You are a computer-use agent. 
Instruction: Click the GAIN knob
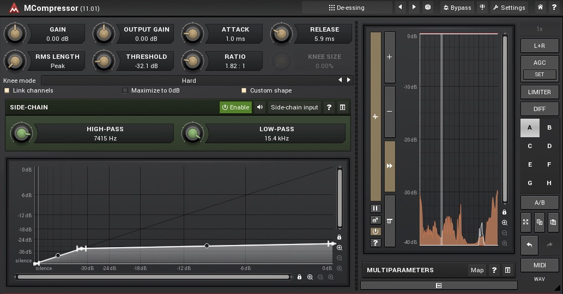[x=15, y=34]
